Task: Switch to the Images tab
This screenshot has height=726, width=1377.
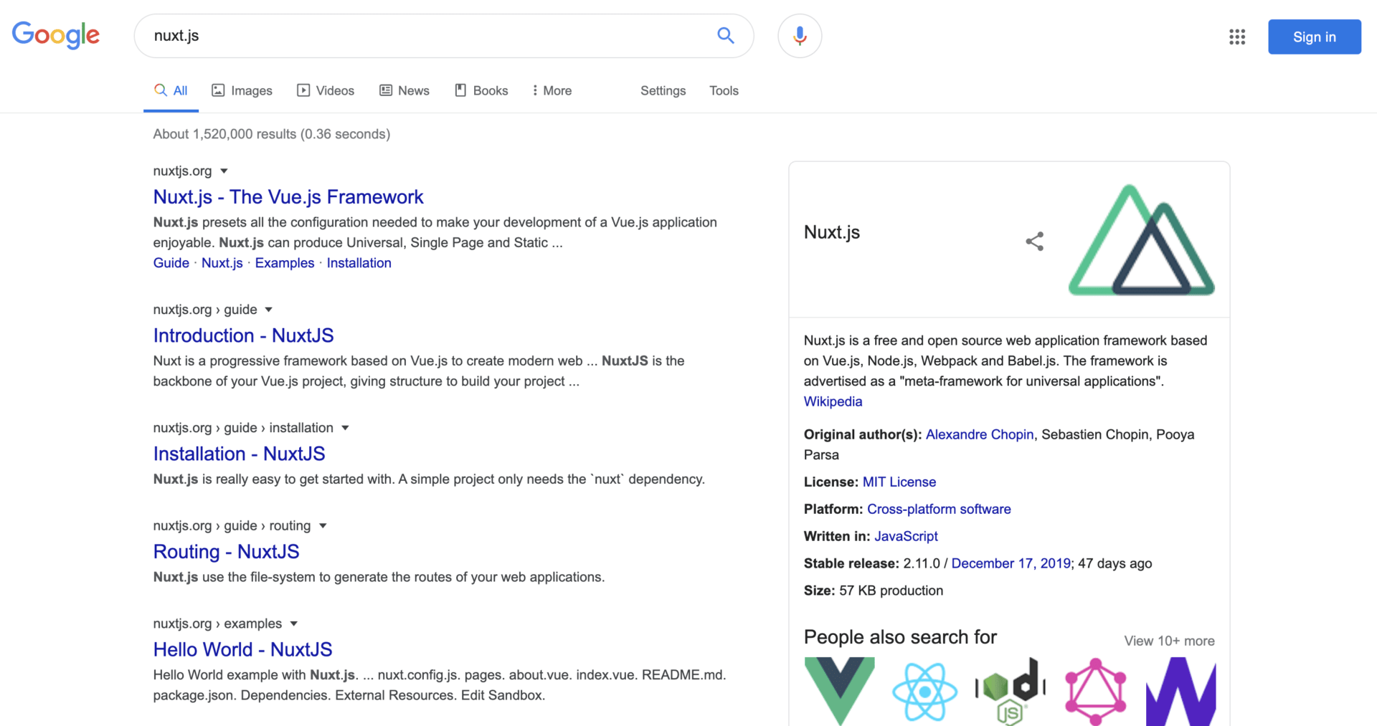Action: pos(242,91)
